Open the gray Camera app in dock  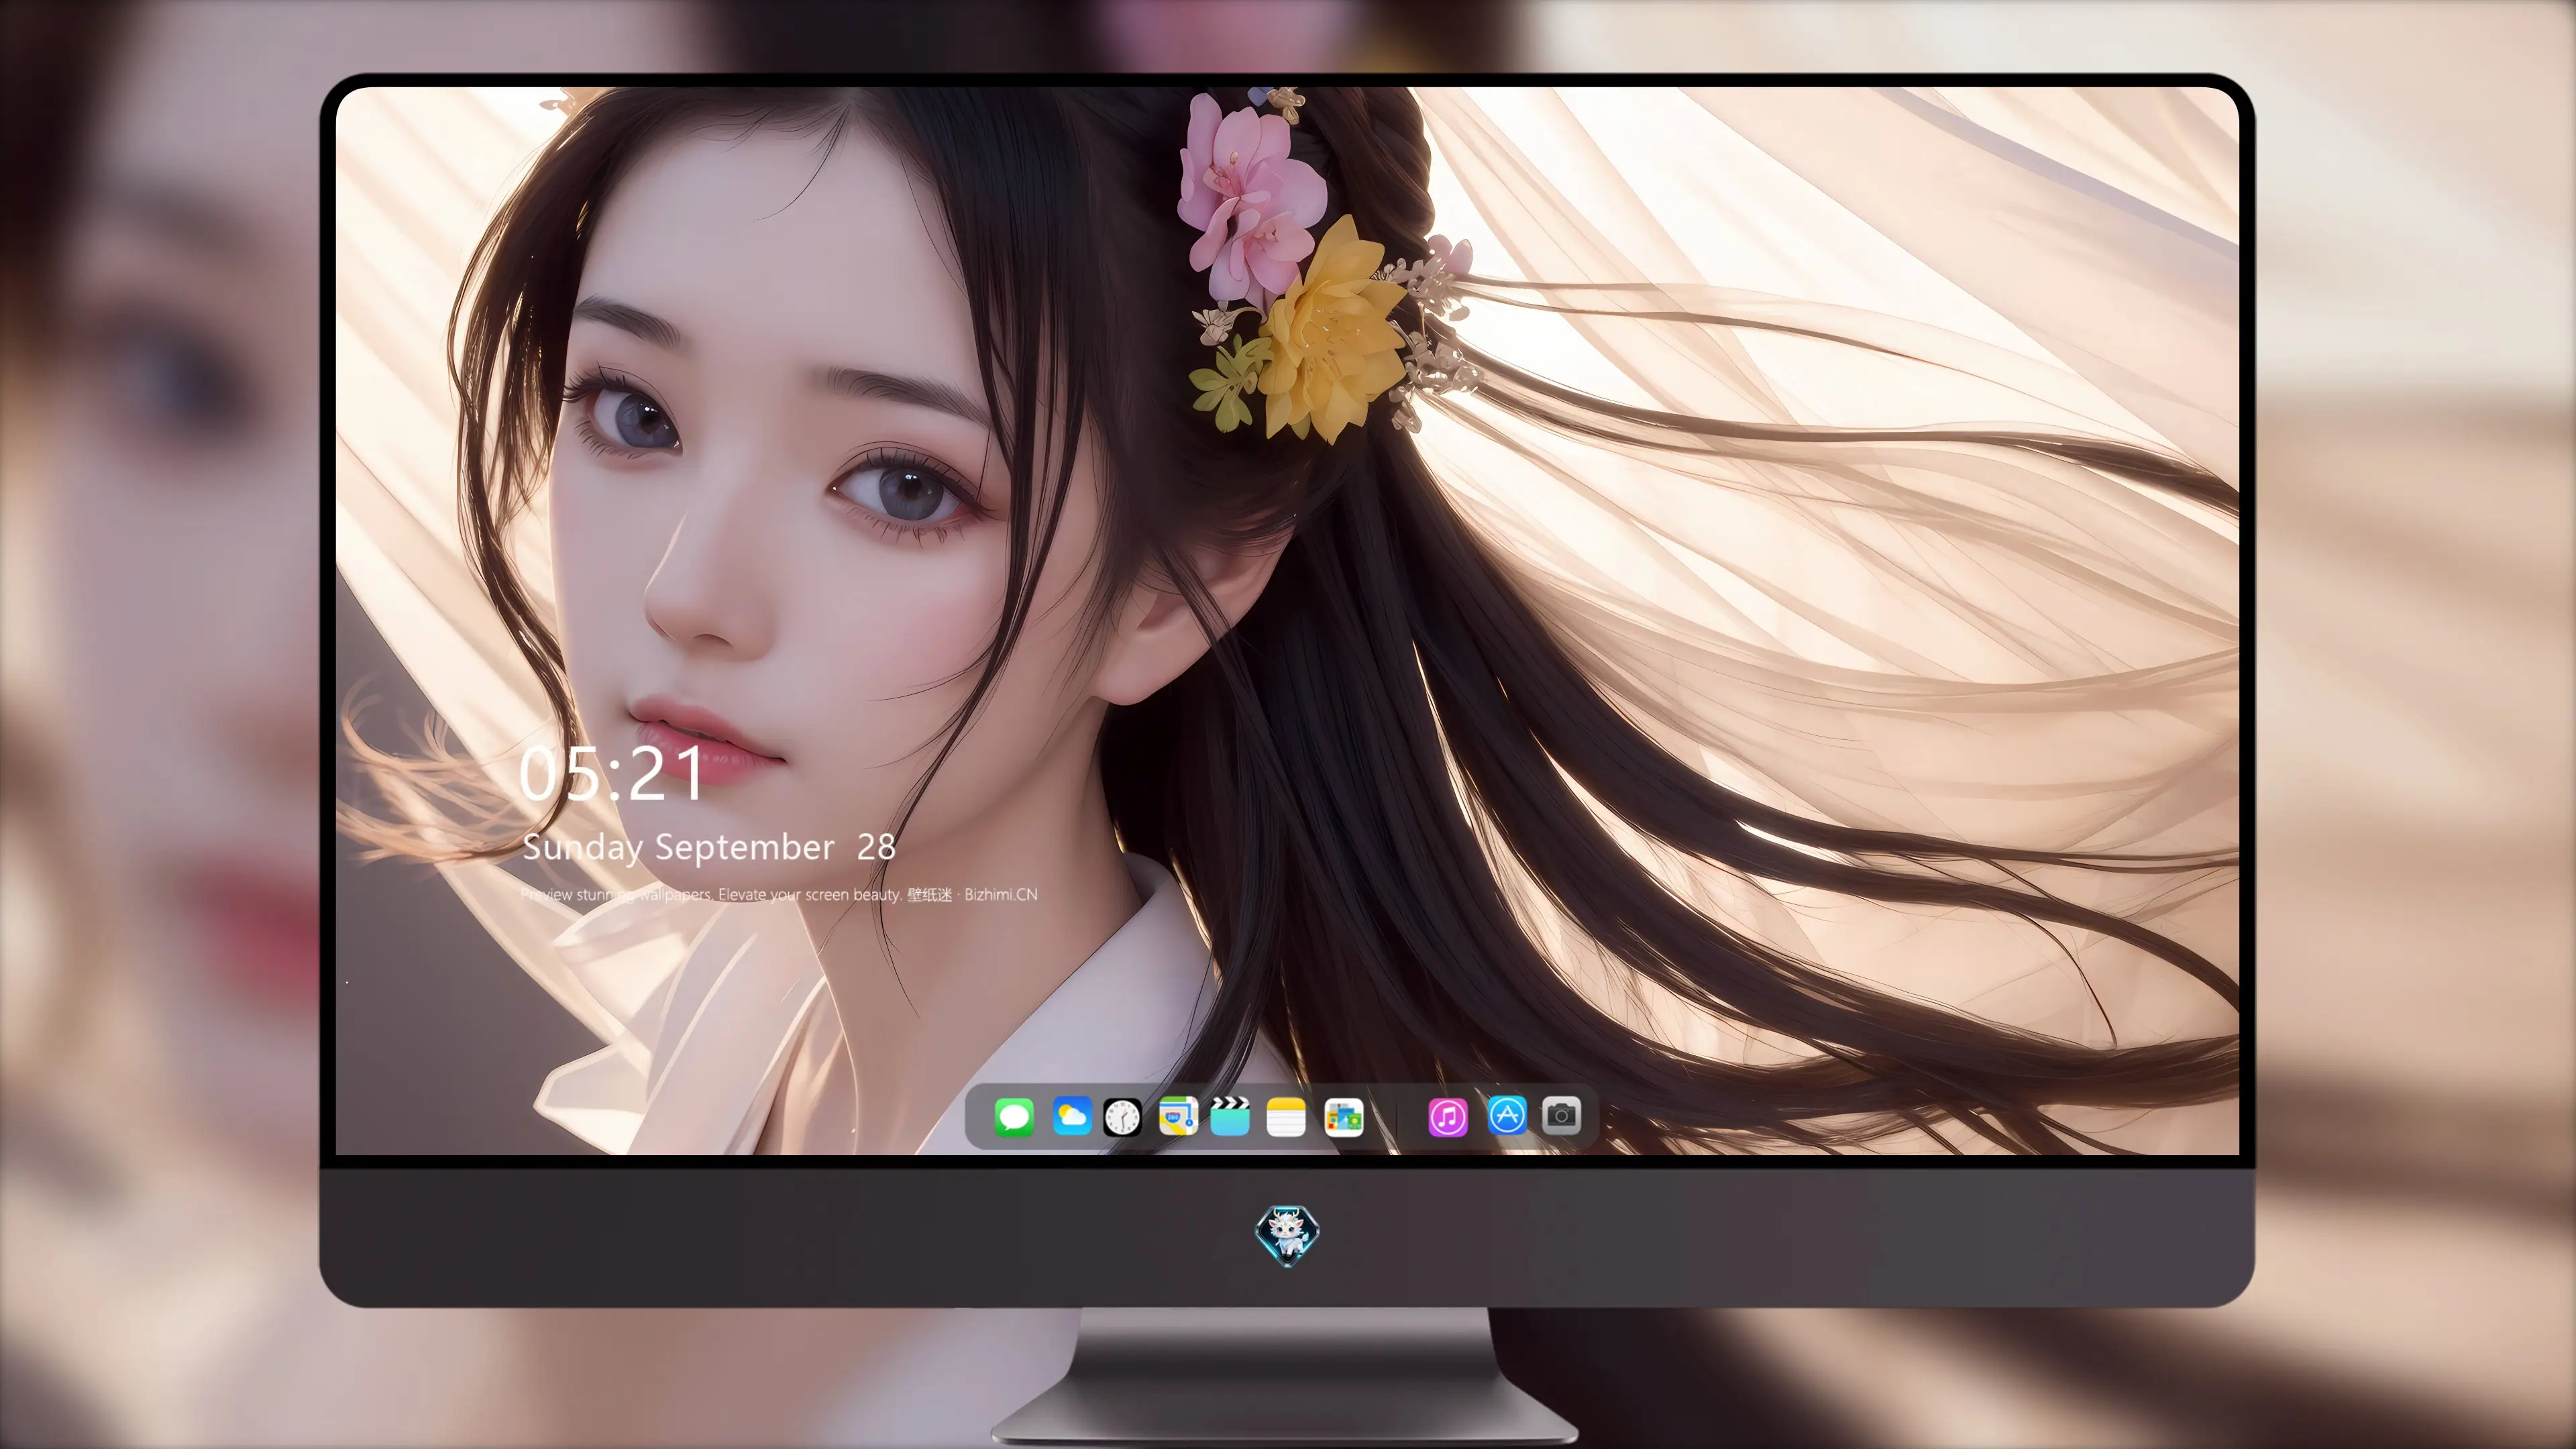(1561, 1115)
